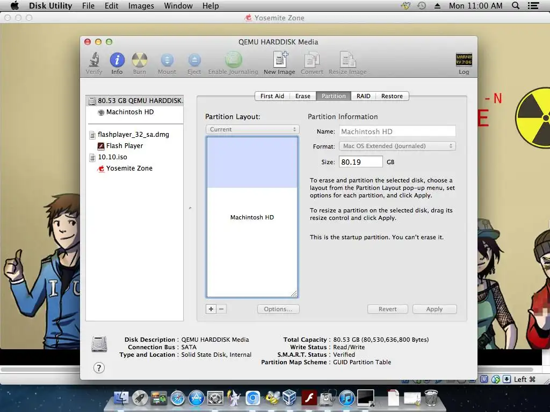Open Finder from the Dock
This screenshot has height=412, width=550.
121,398
